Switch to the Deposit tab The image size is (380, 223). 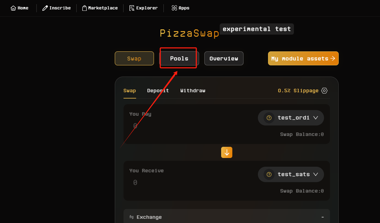158,91
